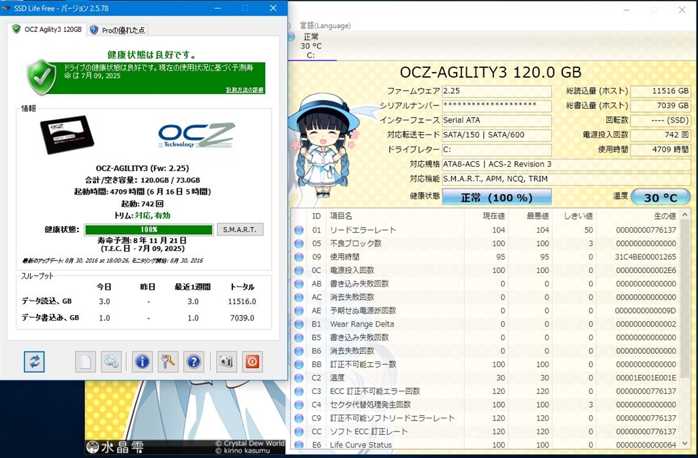Click status orb for リードエラーレート row
698x458 pixels.
pos(299,230)
